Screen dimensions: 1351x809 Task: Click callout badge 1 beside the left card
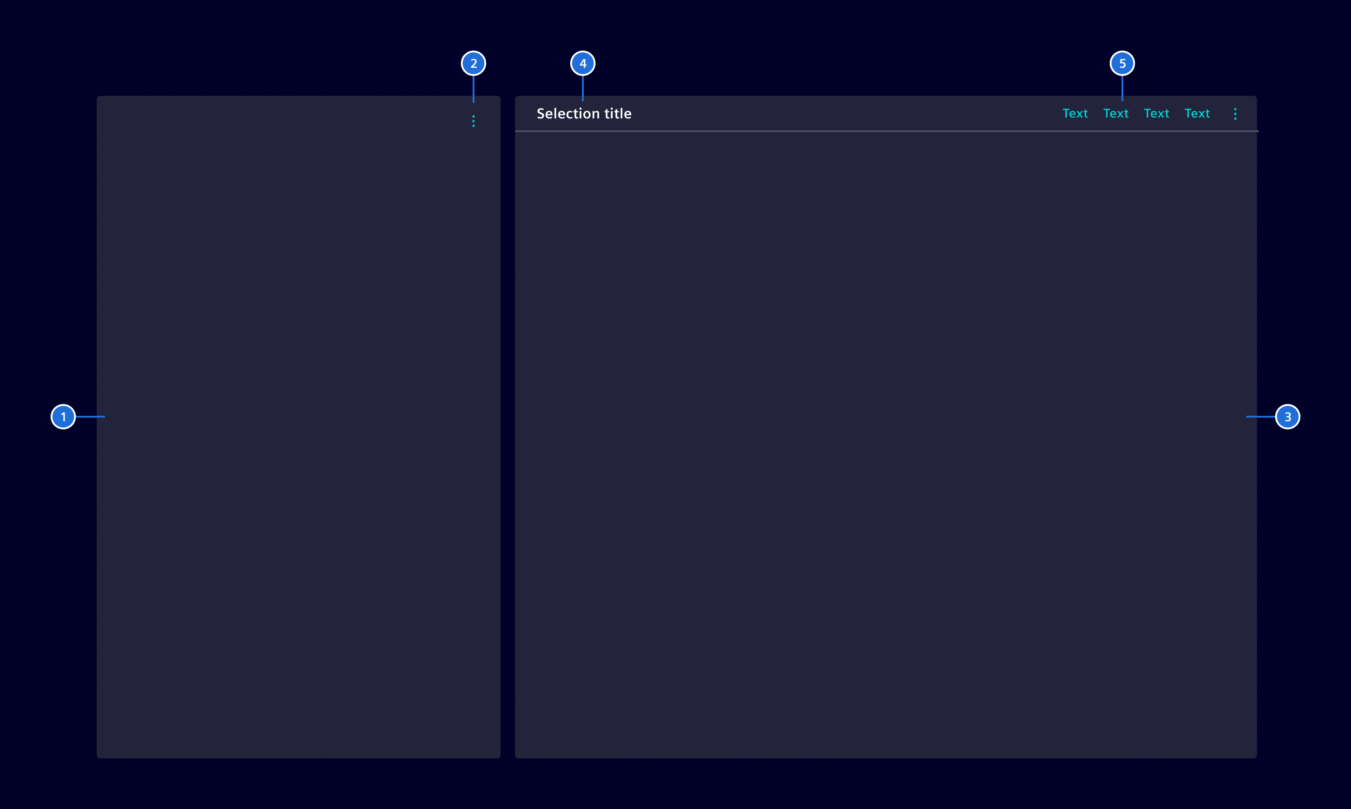(63, 417)
